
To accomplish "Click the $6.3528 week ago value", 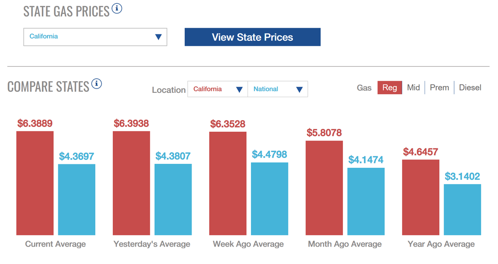I will pos(228,124).
